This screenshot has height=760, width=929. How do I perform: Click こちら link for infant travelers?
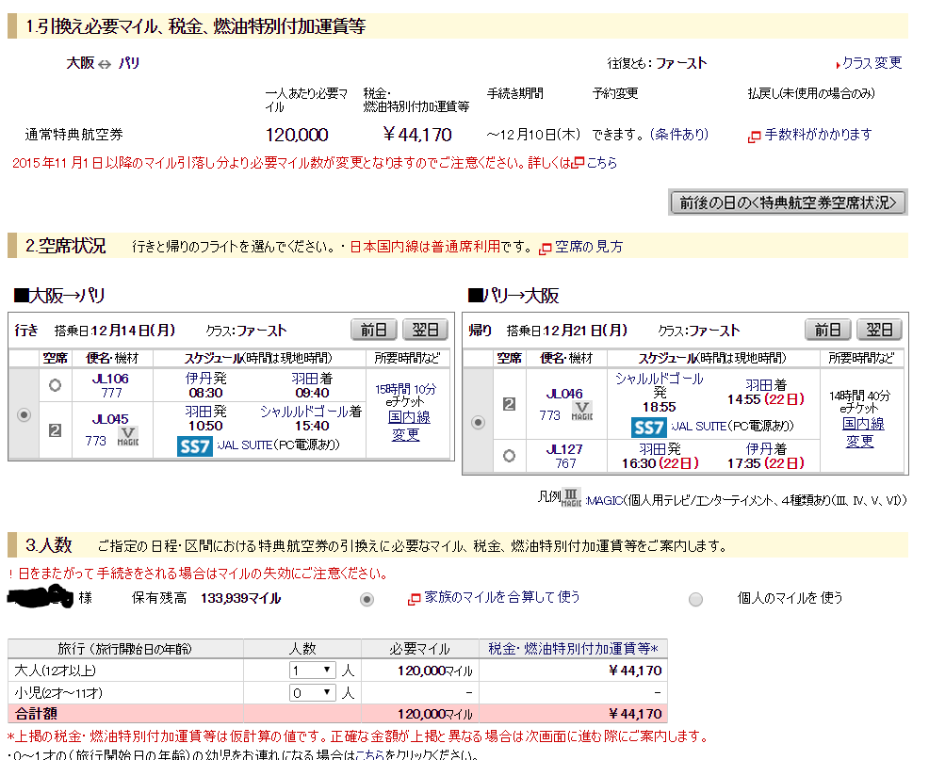(x=370, y=754)
